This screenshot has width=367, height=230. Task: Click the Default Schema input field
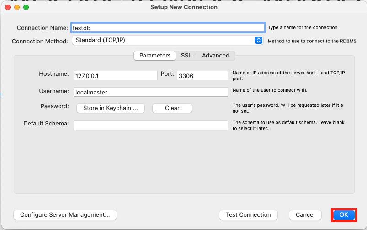click(x=151, y=125)
